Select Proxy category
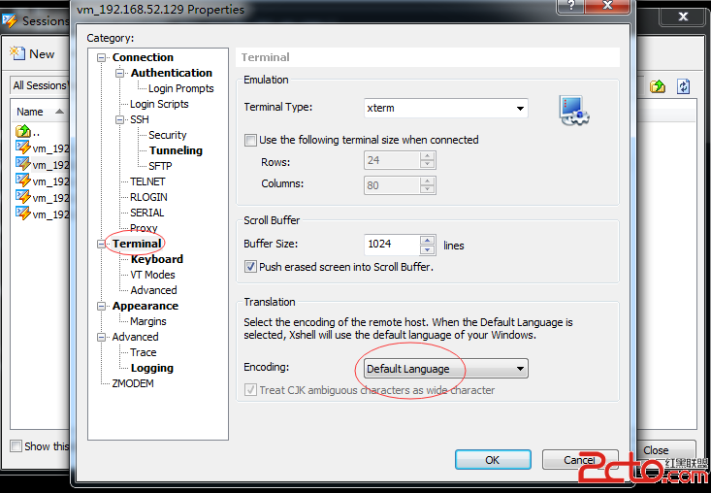This screenshot has width=711, height=493. [x=144, y=228]
